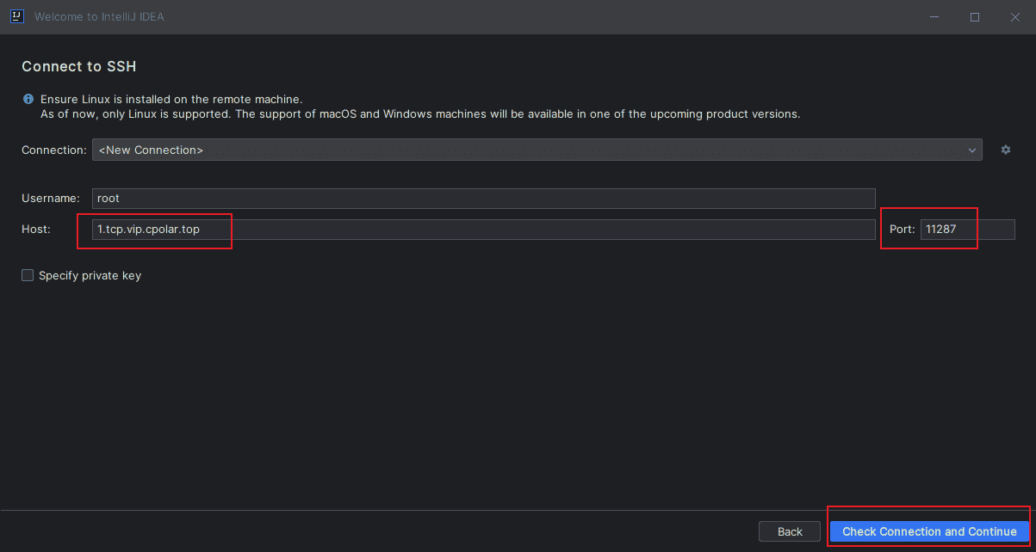Click the close icon of the Welcome window

[x=1014, y=16]
